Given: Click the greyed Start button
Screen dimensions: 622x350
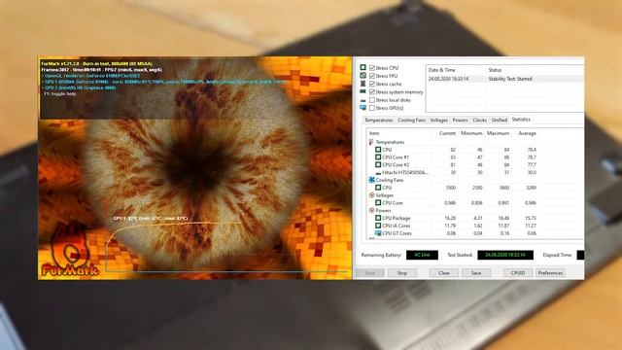Looking at the screenshot, I should tap(369, 273).
